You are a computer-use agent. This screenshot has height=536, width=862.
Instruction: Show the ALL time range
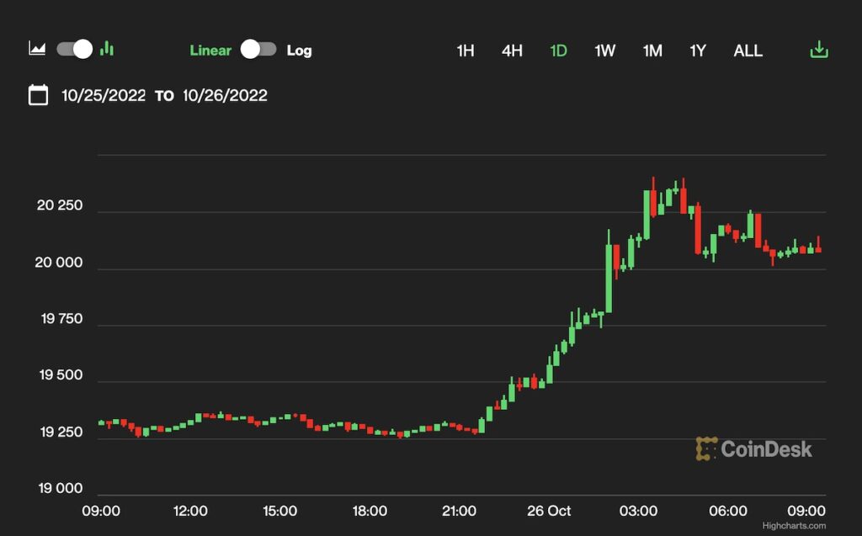coord(748,50)
